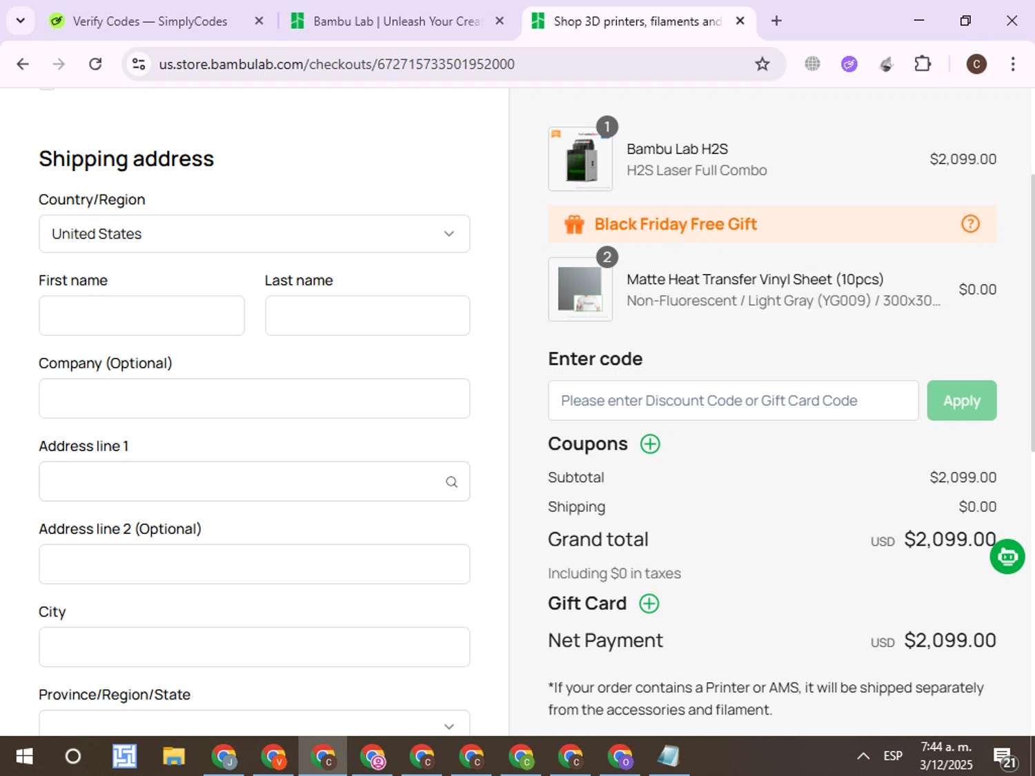
Task: Click the City input field
Action: 254,647
